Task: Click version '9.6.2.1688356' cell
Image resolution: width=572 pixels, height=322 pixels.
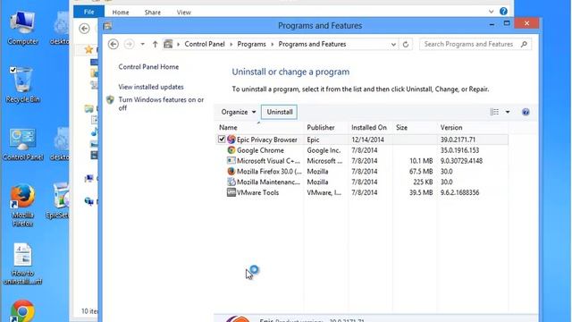Action: click(x=459, y=192)
